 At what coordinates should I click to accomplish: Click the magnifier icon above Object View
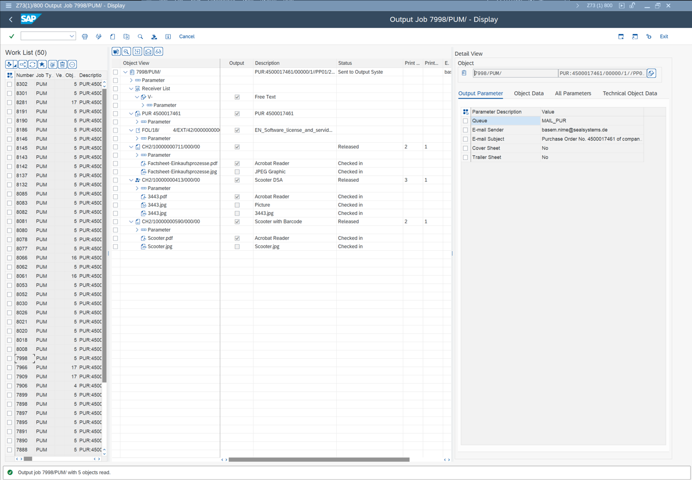click(x=127, y=52)
